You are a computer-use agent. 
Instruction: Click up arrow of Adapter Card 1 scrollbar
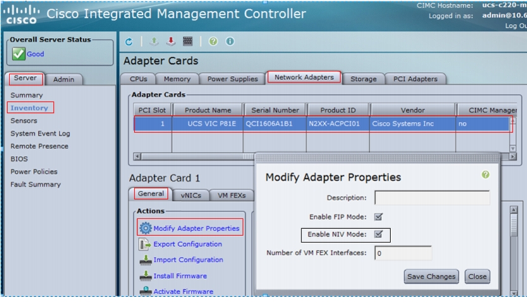click(514, 209)
